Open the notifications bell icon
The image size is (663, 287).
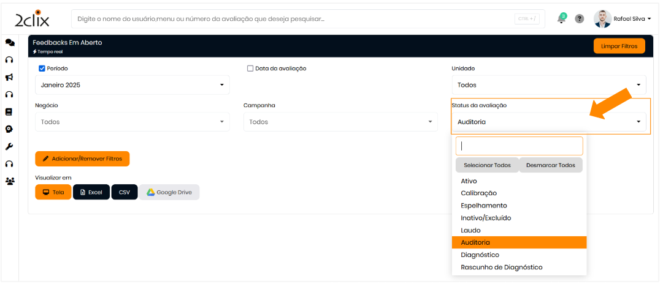tap(561, 19)
